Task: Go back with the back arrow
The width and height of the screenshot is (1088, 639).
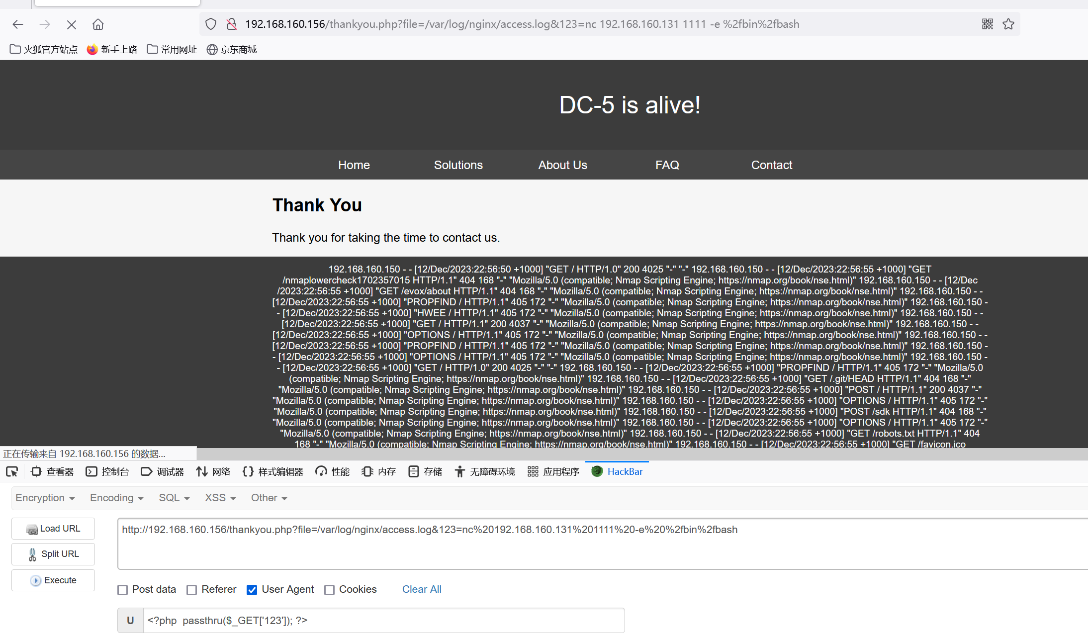Action: point(18,24)
